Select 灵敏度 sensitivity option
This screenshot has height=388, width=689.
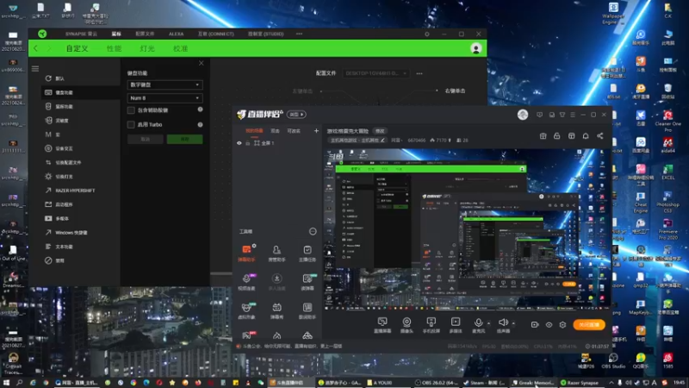61,121
